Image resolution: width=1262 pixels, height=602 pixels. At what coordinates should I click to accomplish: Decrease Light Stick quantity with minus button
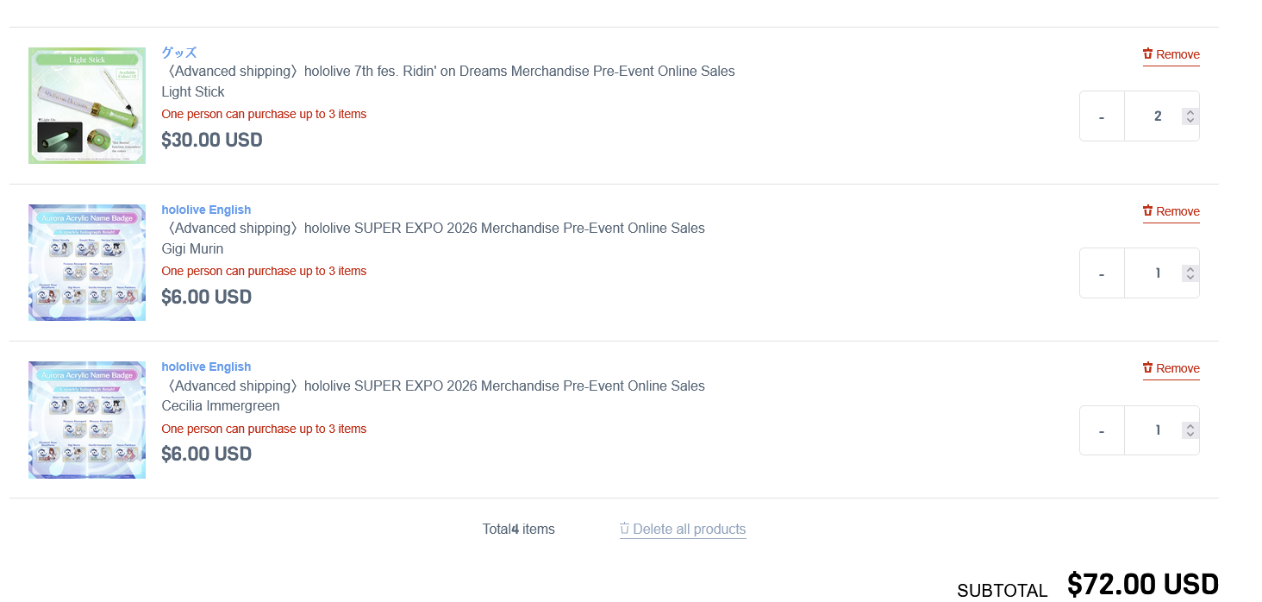(1102, 116)
